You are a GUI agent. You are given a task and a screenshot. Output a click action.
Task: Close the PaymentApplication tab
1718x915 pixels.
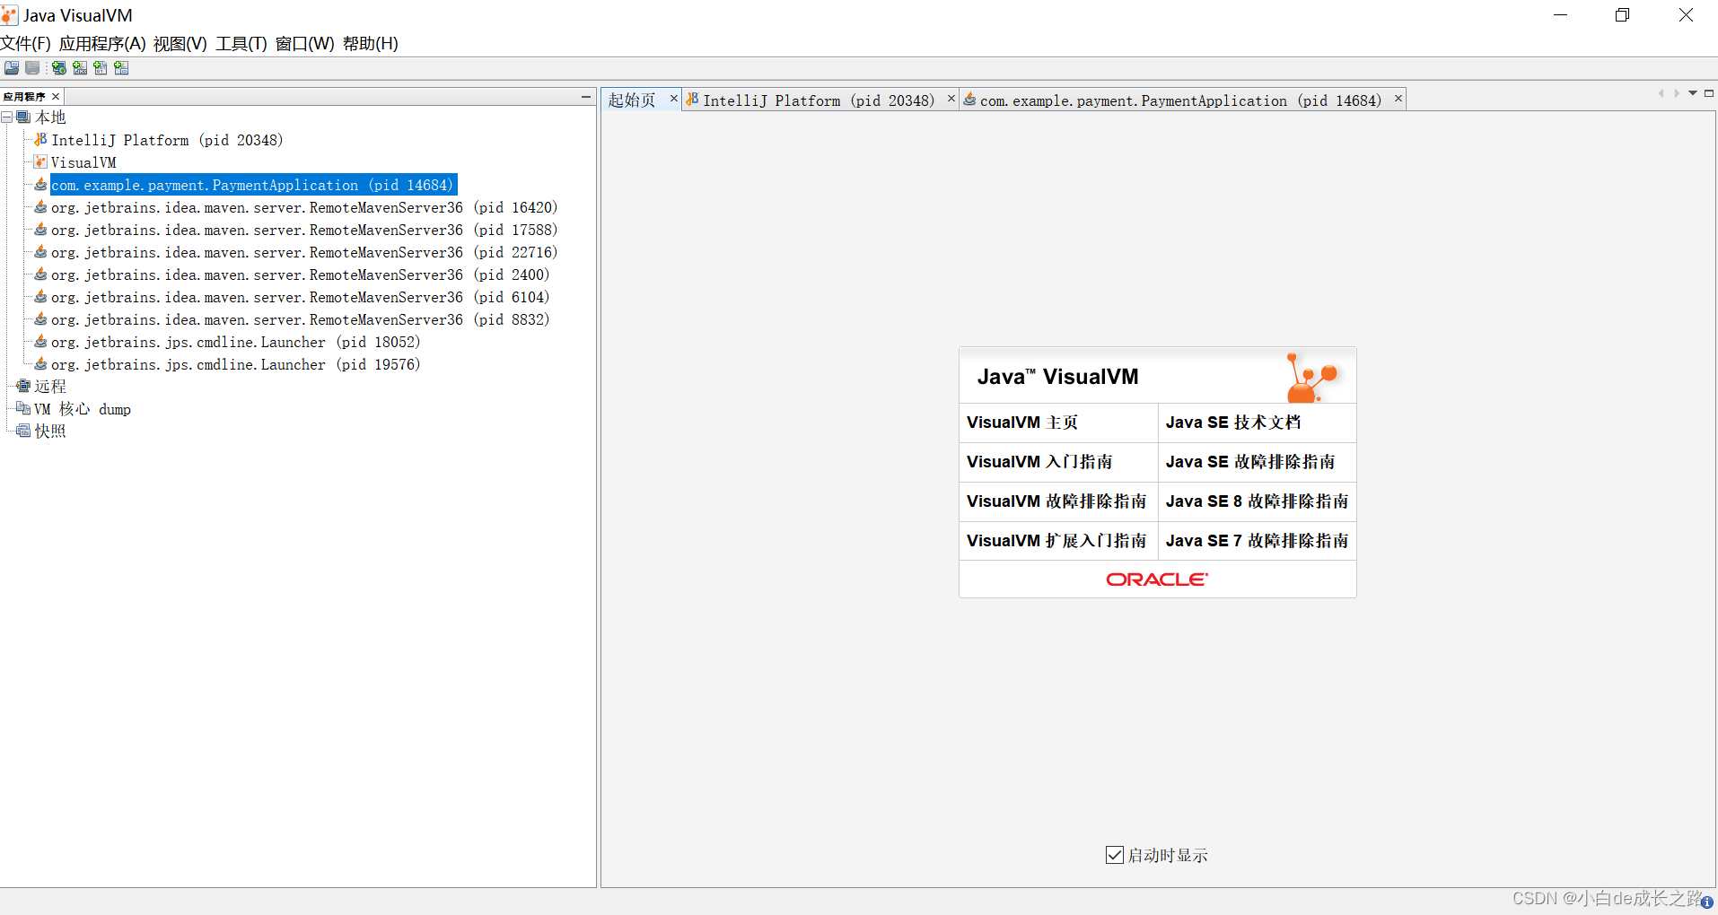(x=1398, y=99)
